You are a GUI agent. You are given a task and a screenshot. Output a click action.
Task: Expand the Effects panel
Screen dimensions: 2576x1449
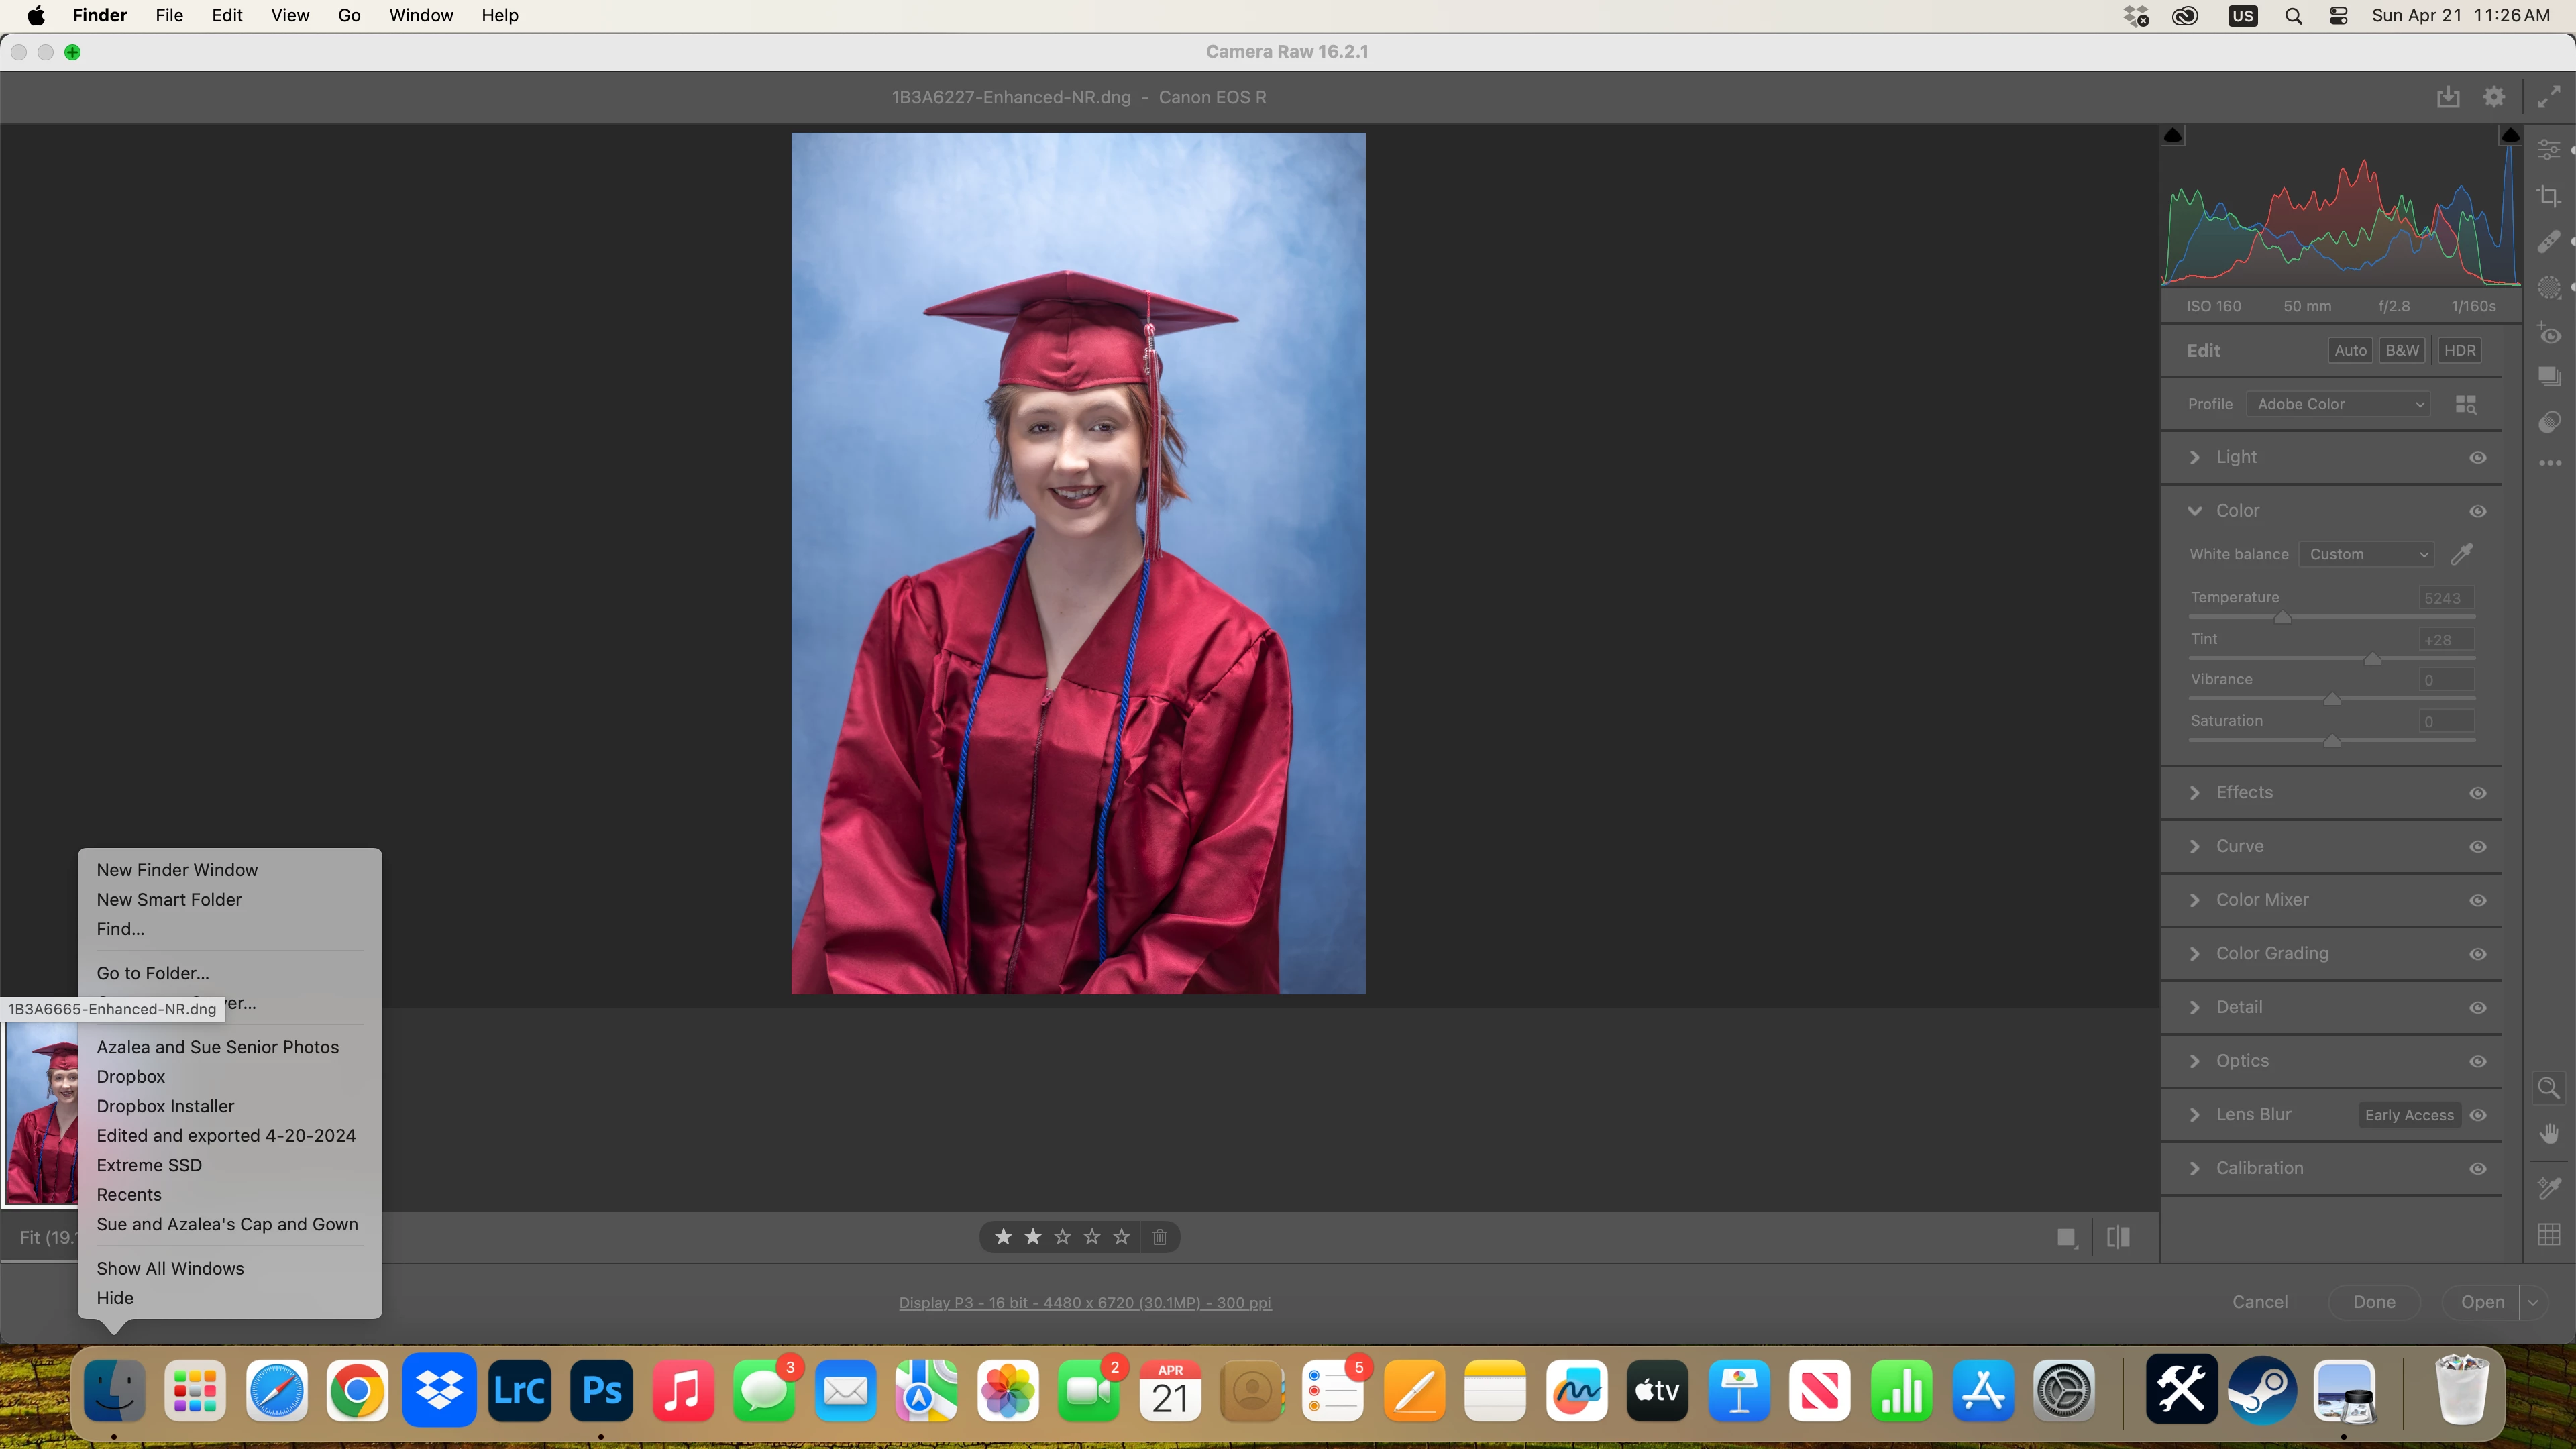coord(2244,793)
